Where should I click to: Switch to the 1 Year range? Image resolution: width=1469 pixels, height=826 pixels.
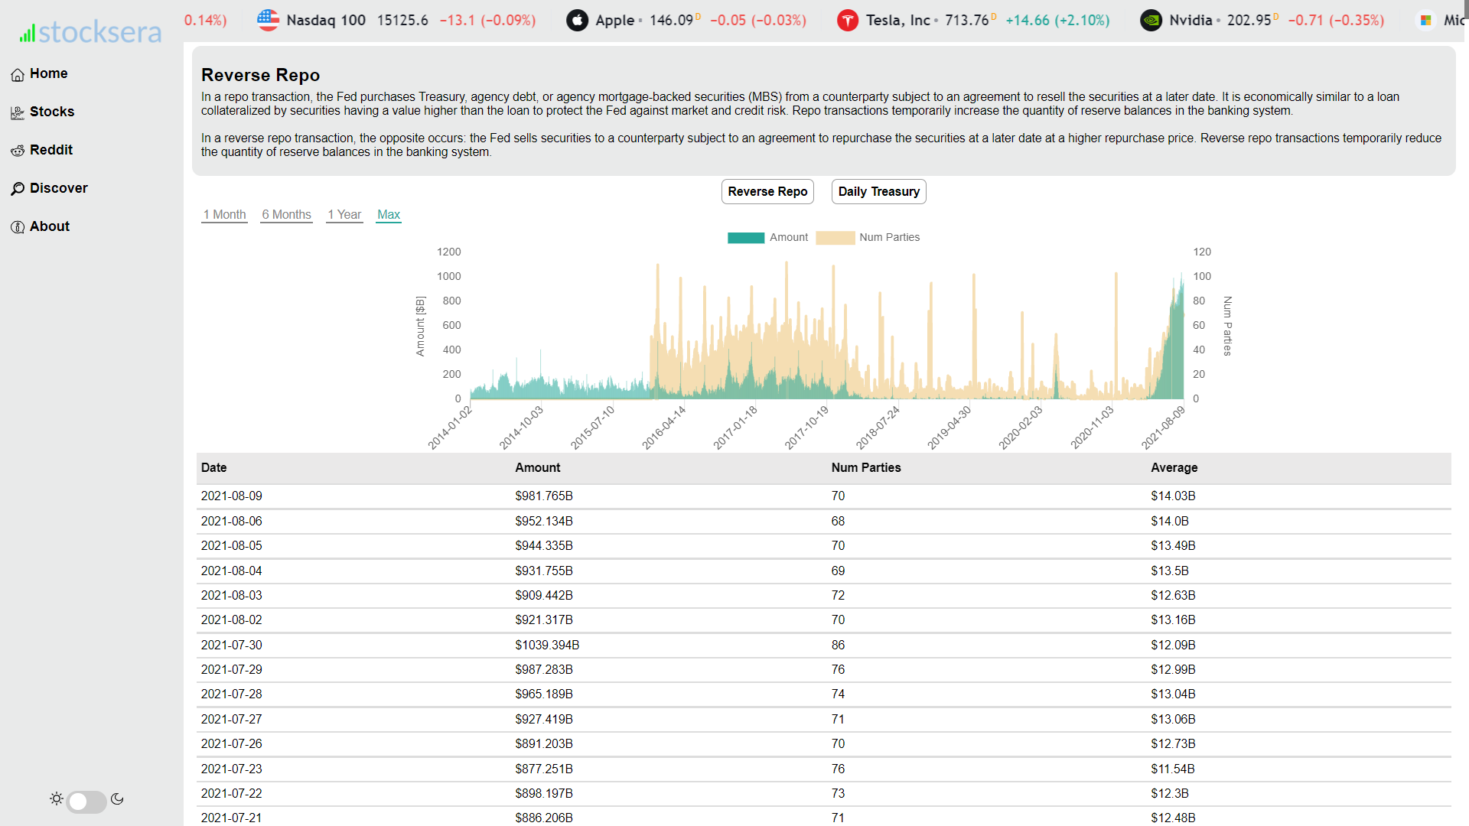click(344, 215)
